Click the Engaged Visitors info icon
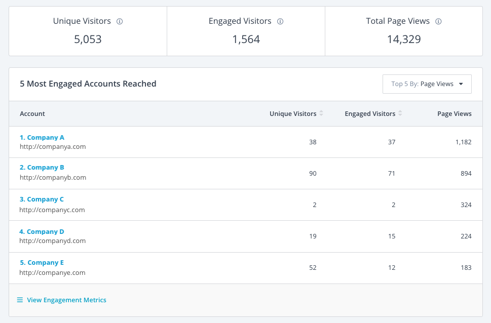 click(x=280, y=21)
